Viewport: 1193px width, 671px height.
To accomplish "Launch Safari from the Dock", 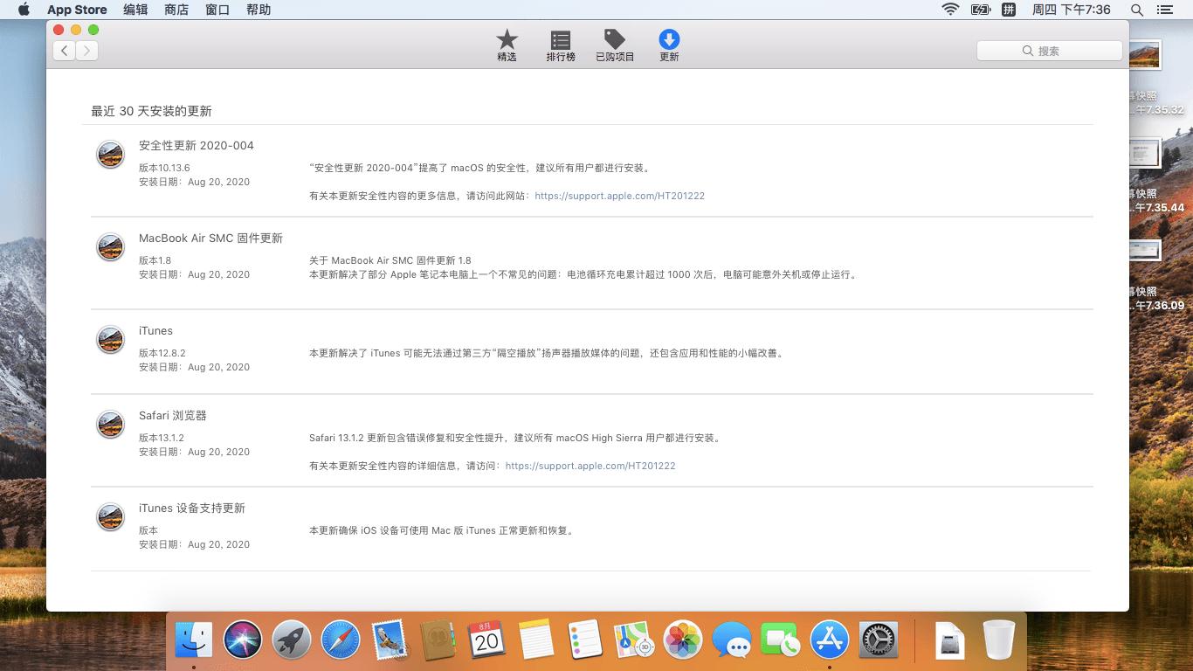I will (x=340, y=640).
